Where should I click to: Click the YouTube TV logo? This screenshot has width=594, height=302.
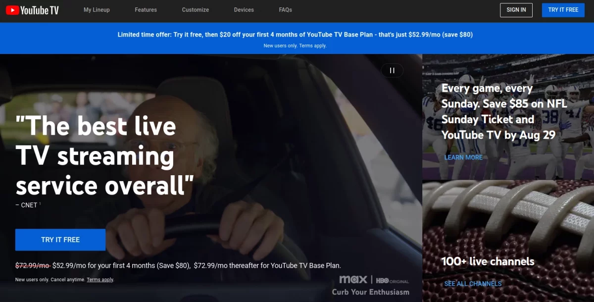32,10
